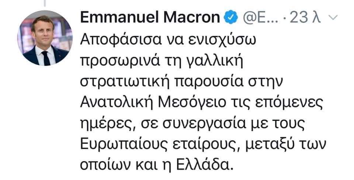The image size is (354, 180).
Task: Open the truncated @E... handle
Action: pos(257,17)
